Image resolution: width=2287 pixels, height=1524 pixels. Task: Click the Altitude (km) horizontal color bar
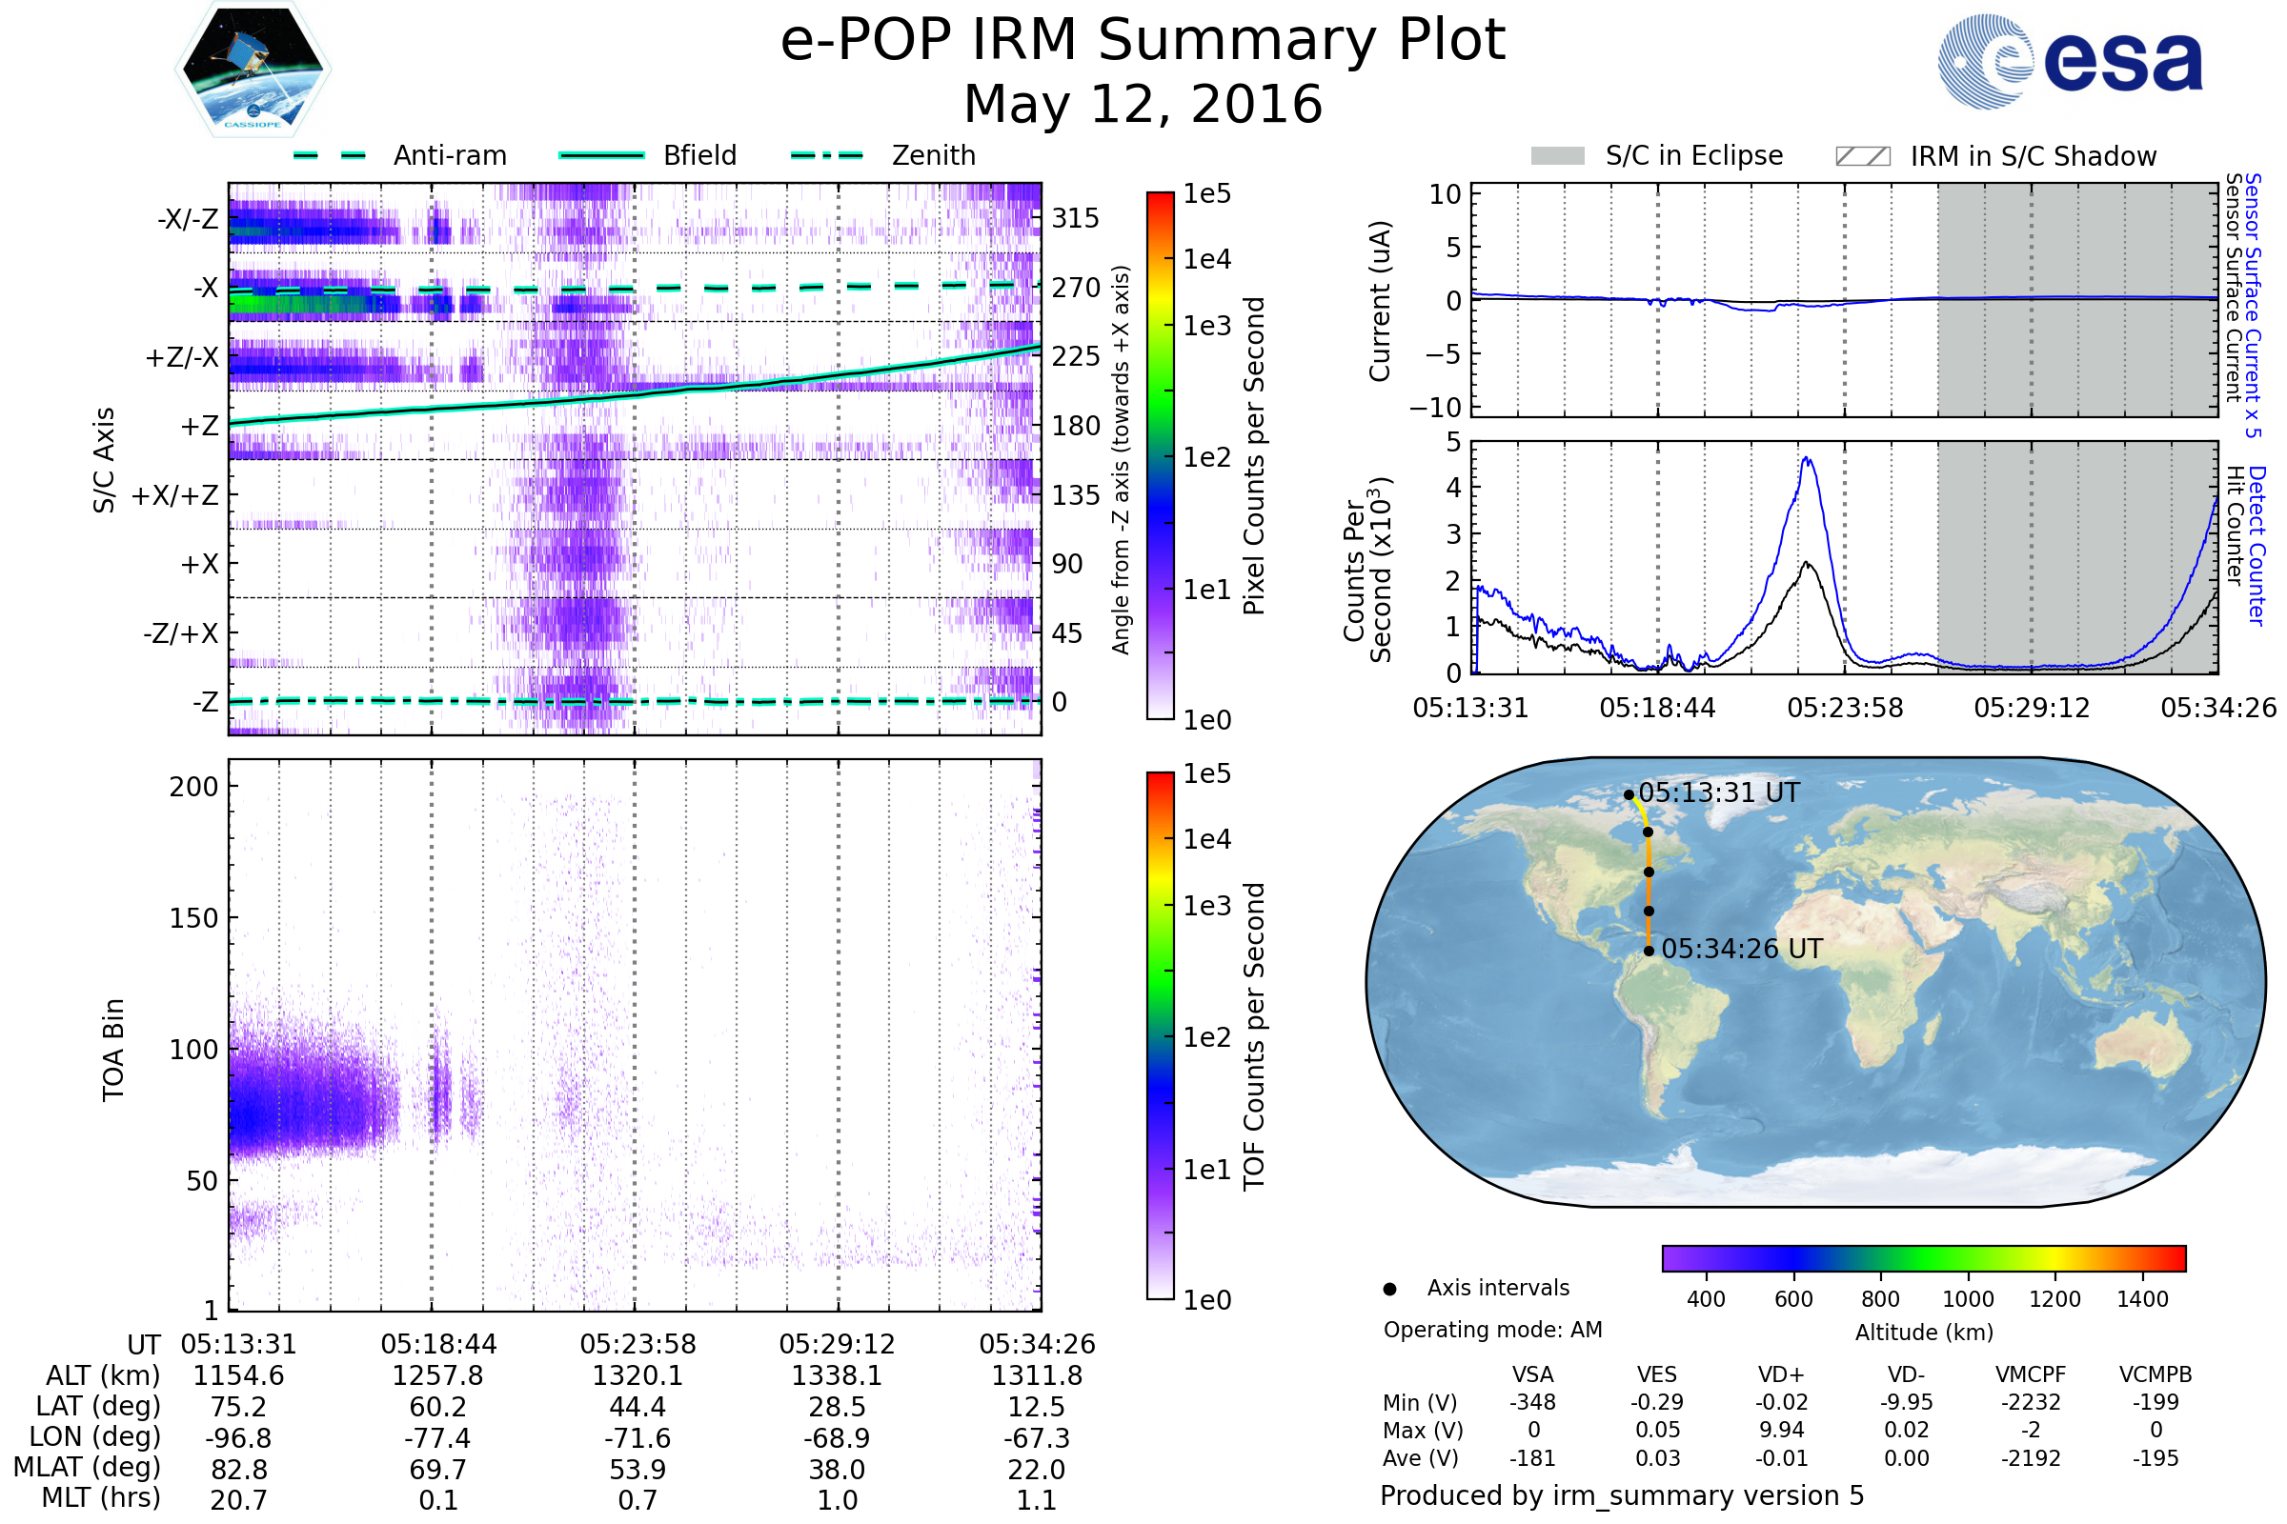[1923, 1257]
